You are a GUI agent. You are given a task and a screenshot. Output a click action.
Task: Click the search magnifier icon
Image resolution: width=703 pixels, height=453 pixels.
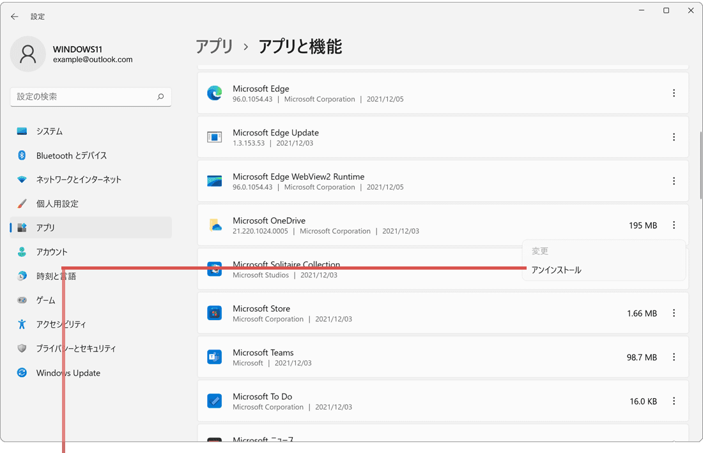(160, 96)
